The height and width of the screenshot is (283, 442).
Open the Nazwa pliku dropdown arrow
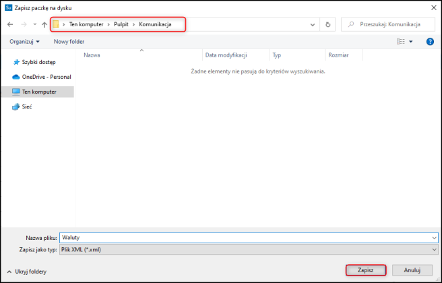pyautogui.click(x=435, y=238)
